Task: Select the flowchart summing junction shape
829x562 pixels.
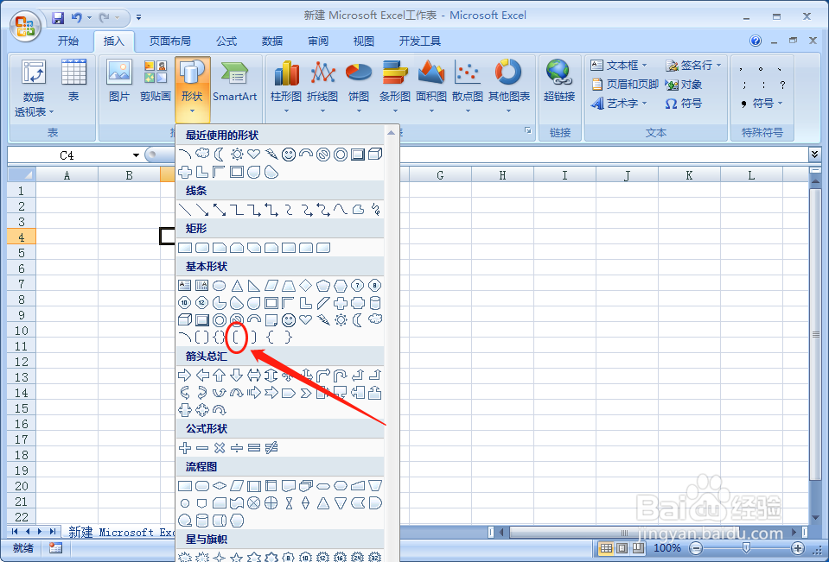Action: (x=254, y=503)
